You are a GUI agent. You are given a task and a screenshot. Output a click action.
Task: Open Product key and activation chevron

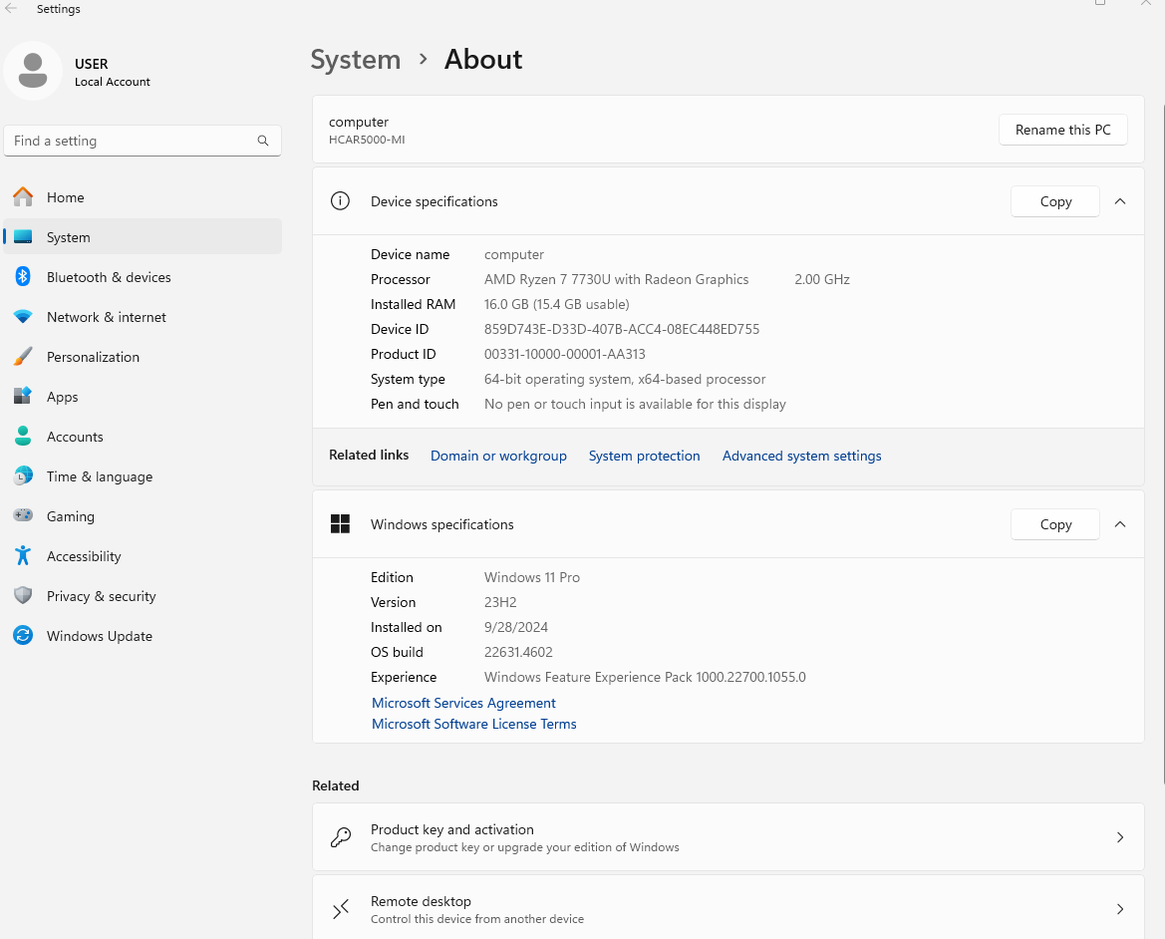click(x=1120, y=837)
